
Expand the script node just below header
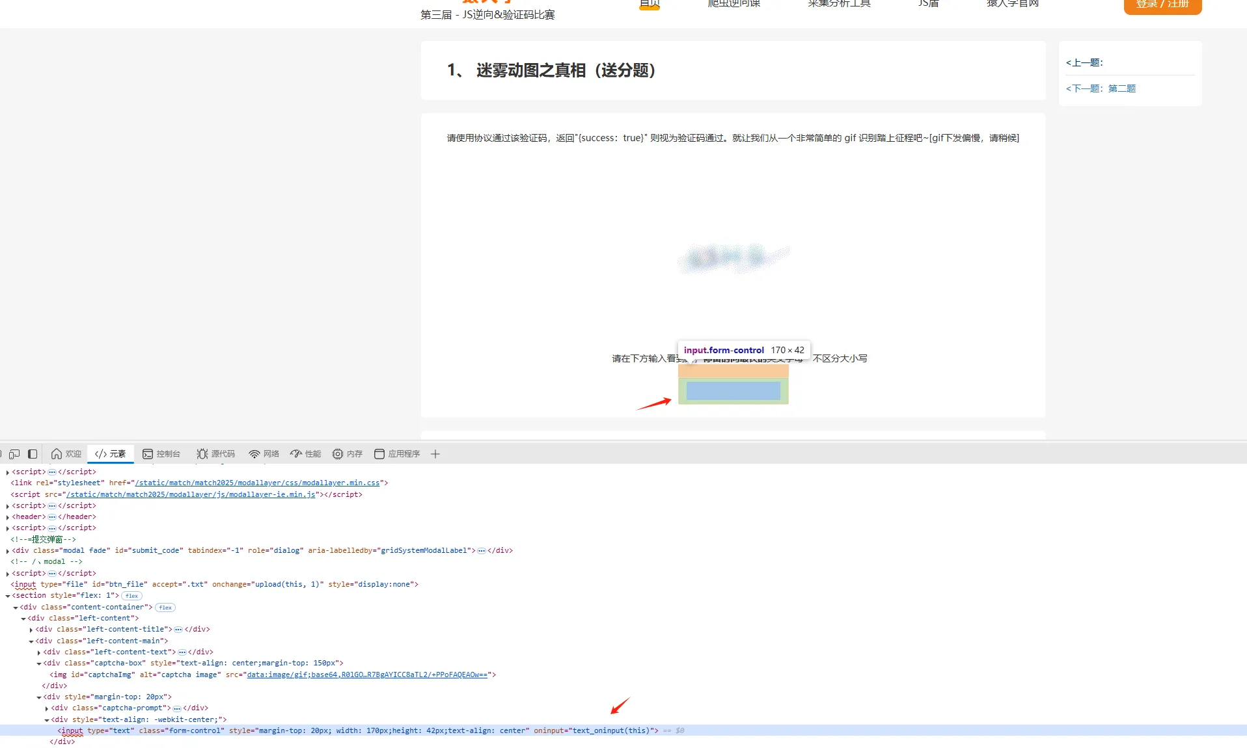pos(8,528)
